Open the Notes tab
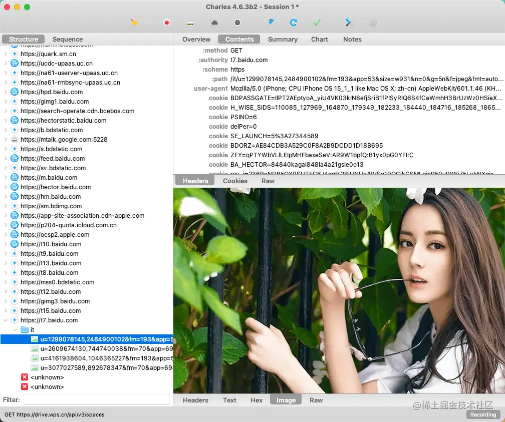The image size is (505, 422). [x=352, y=39]
